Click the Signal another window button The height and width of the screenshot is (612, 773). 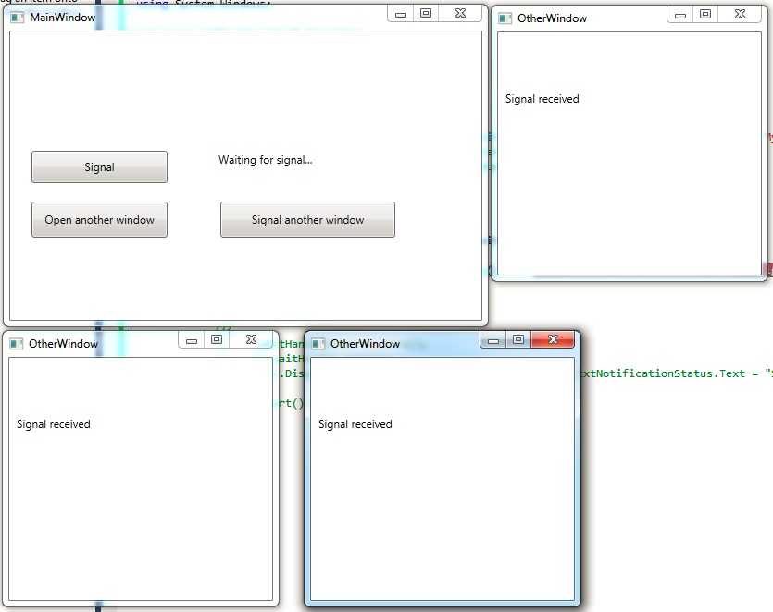coord(307,219)
